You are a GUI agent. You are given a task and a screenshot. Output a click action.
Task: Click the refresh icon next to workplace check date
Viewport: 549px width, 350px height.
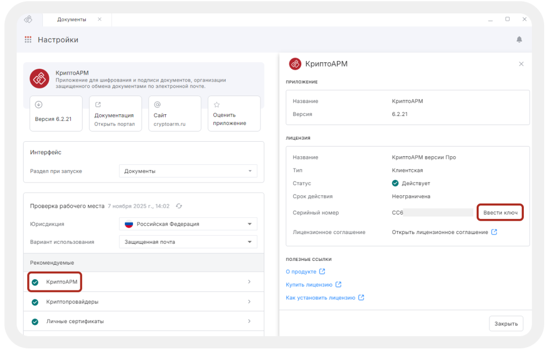tap(179, 206)
